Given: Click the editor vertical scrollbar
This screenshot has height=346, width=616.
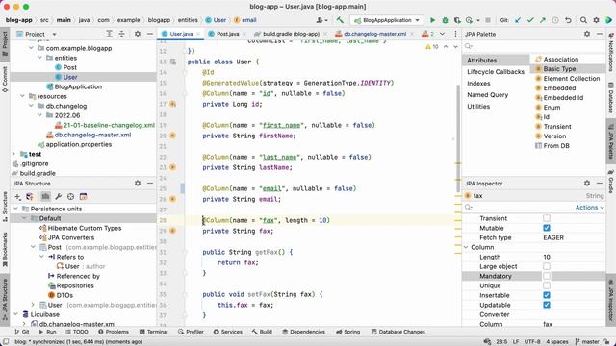Looking at the screenshot, I should tap(458, 138).
